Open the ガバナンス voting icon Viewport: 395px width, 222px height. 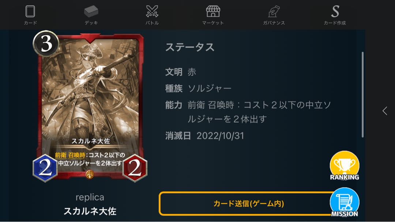274,12
